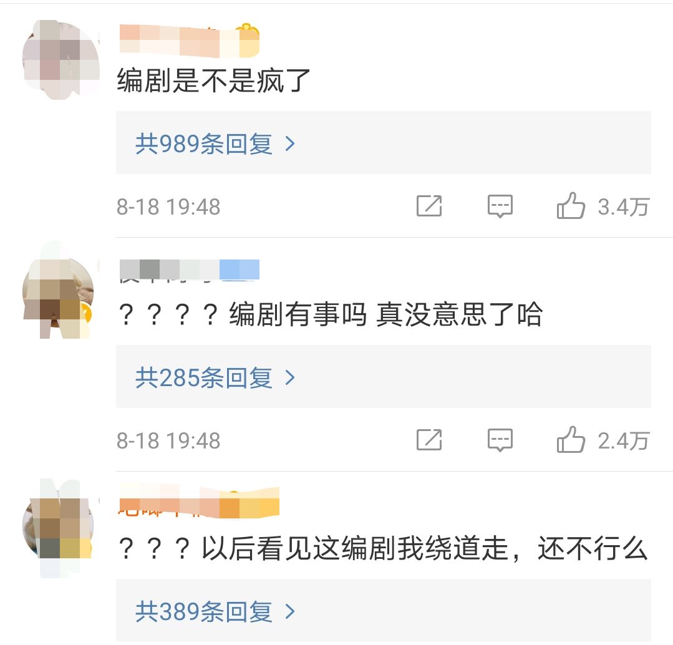Expand the 共285条回复 replies
This screenshot has width=673, height=645.
(x=384, y=377)
